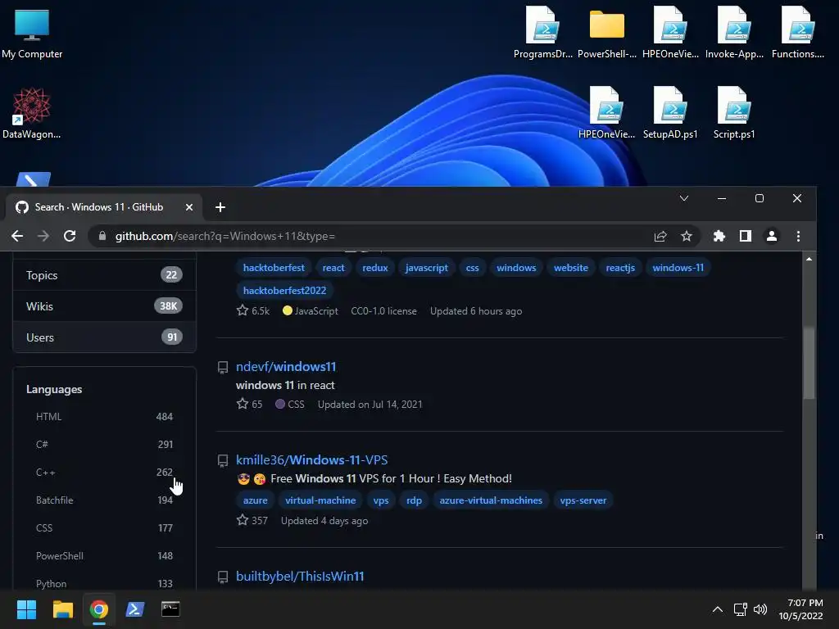Open taskbar clock showing 7:07 PM
Image resolution: width=839 pixels, height=629 pixels.
801,609
